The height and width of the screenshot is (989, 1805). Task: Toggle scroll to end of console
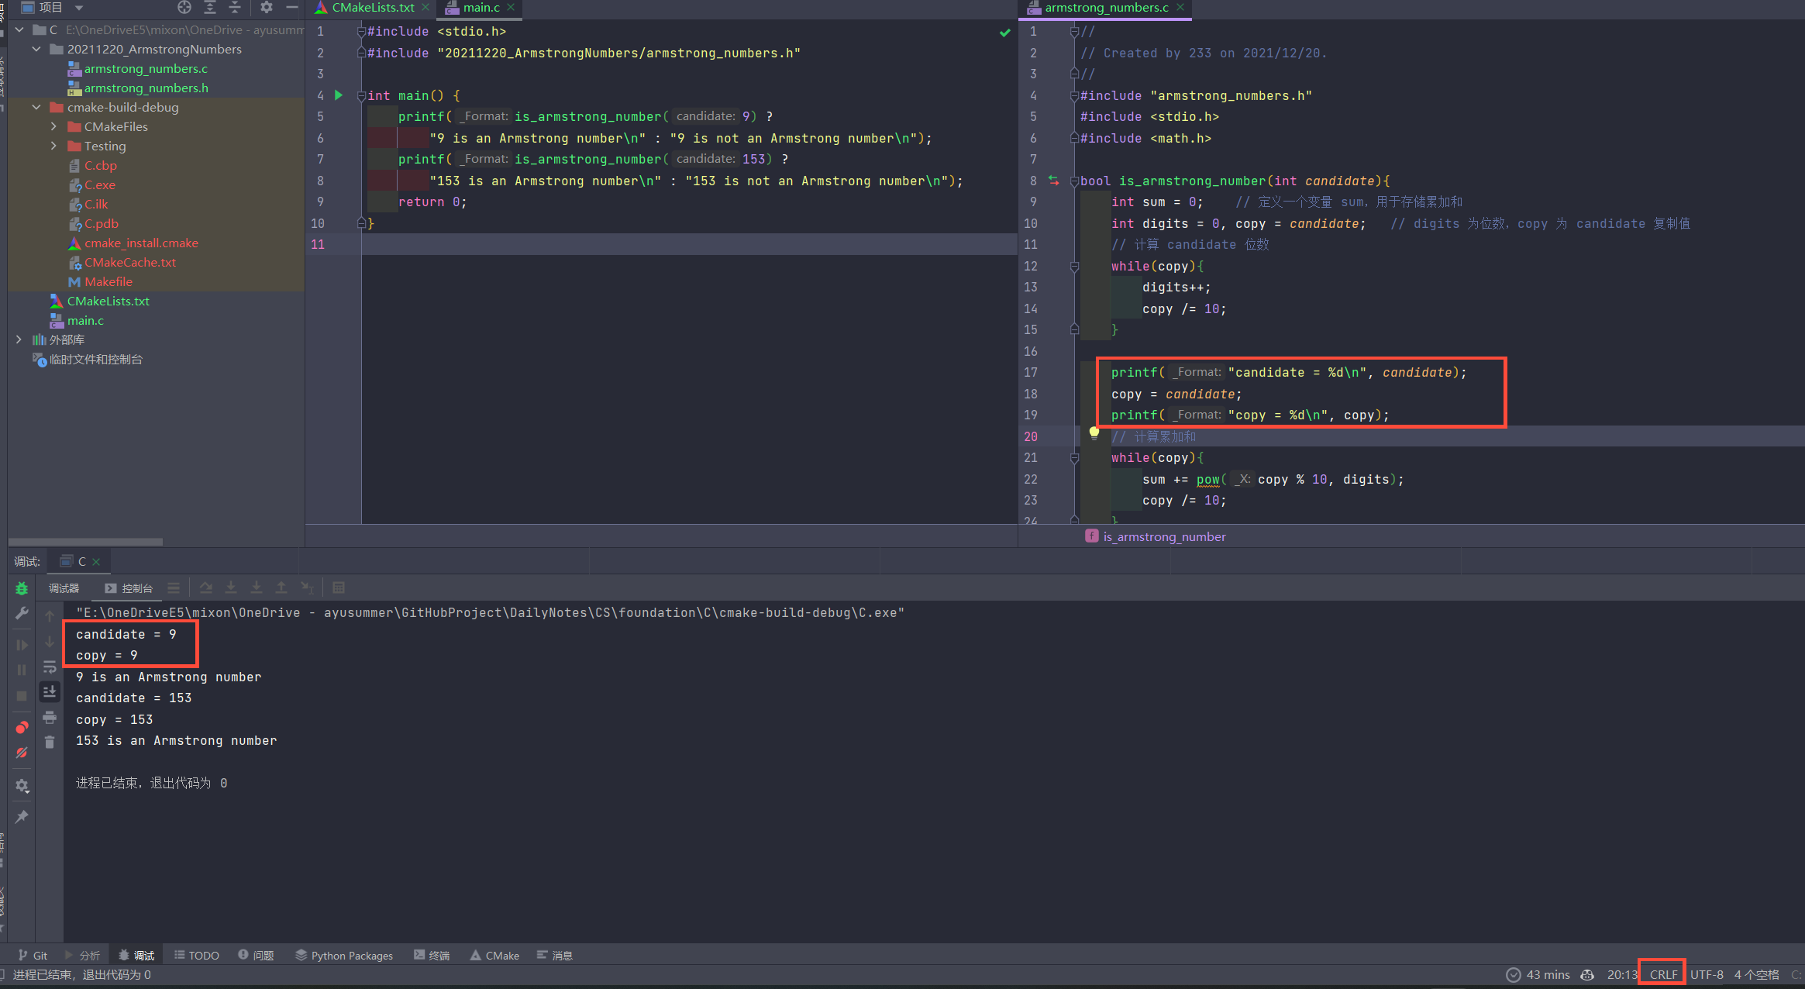pyautogui.click(x=50, y=691)
